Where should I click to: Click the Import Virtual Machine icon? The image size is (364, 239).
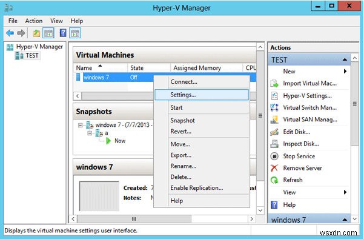[274, 84]
